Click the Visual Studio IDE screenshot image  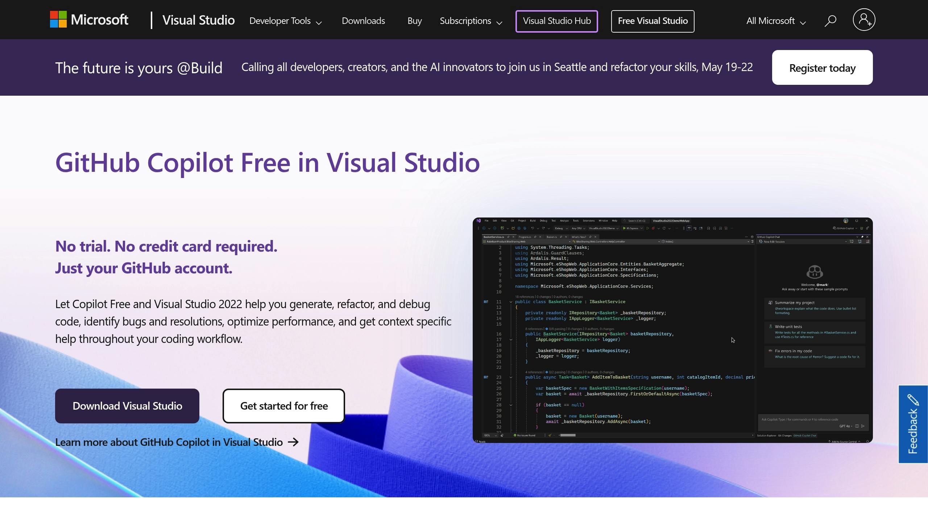tap(673, 330)
